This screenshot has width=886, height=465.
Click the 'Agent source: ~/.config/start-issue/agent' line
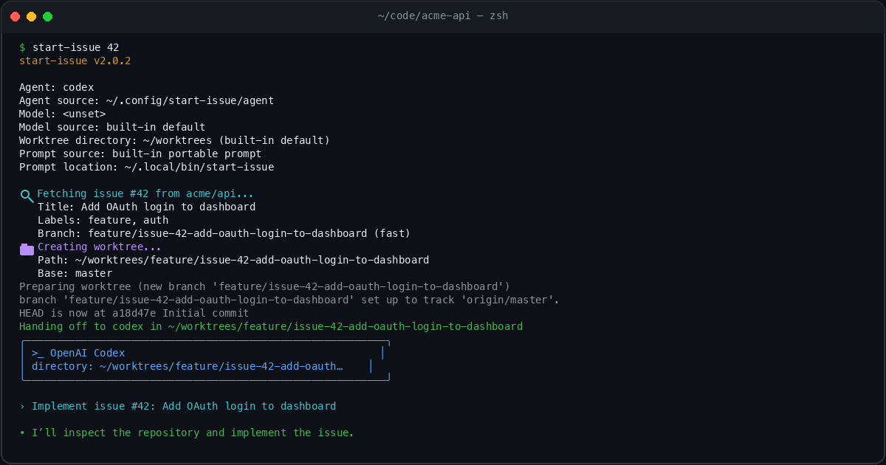pyautogui.click(x=146, y=100)
